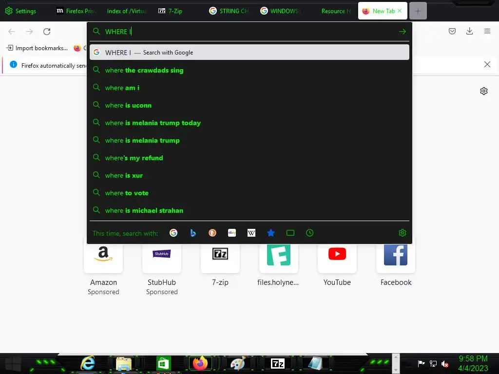499x374 pixels.
Task: Open Action Center flag tray icon
Action: pyautogui.click(x=421, y=363)
